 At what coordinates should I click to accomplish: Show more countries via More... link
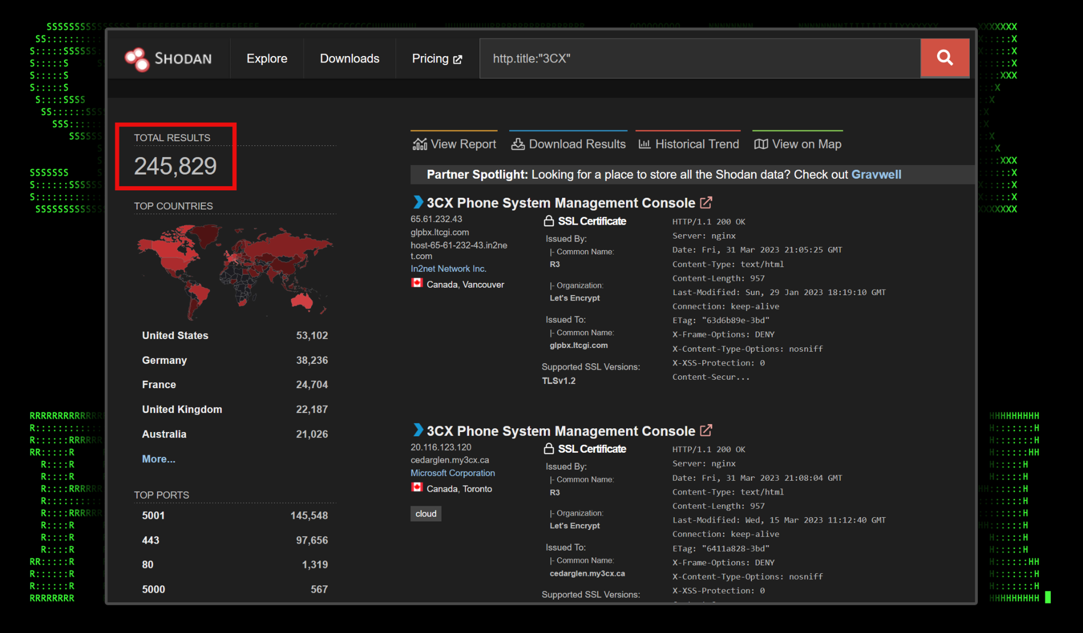tap(159, 459)
